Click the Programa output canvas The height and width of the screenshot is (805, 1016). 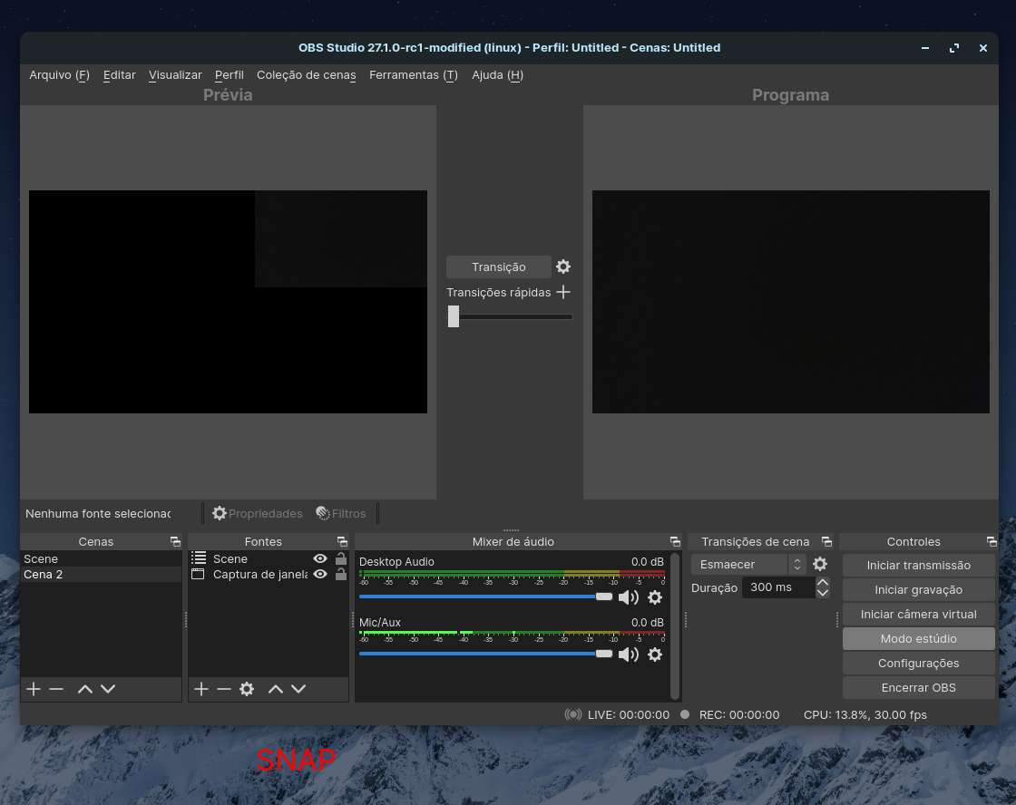click(790, 302)
